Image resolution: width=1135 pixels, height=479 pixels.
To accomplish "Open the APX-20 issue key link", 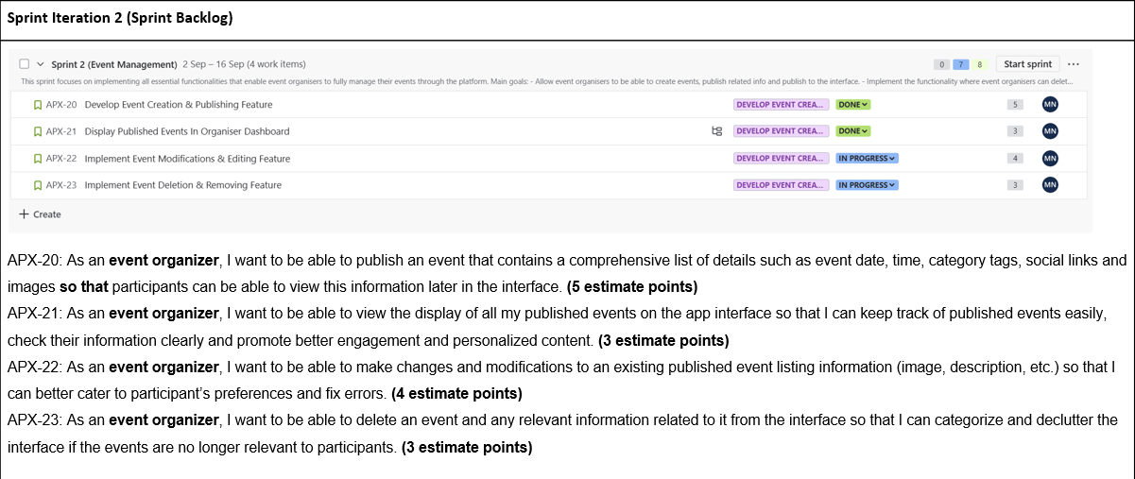I will coord(61,105).
